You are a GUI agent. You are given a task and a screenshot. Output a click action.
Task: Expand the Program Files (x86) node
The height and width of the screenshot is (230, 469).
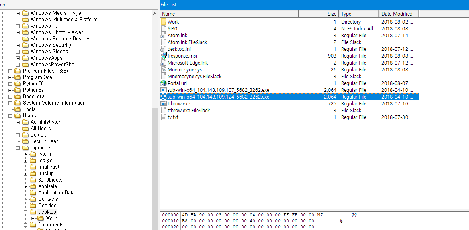point(10,71)
